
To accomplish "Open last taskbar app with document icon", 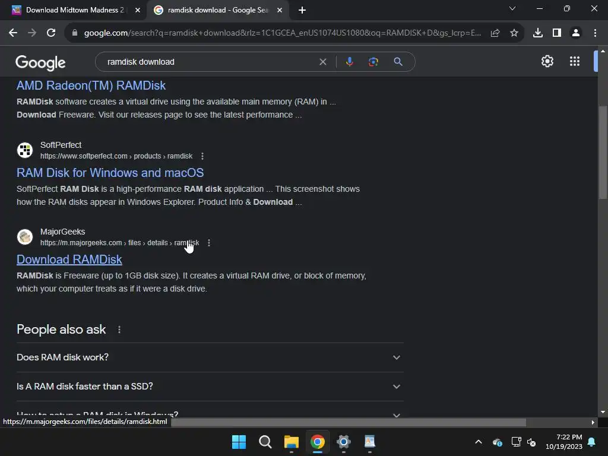I will pos(369,442).
